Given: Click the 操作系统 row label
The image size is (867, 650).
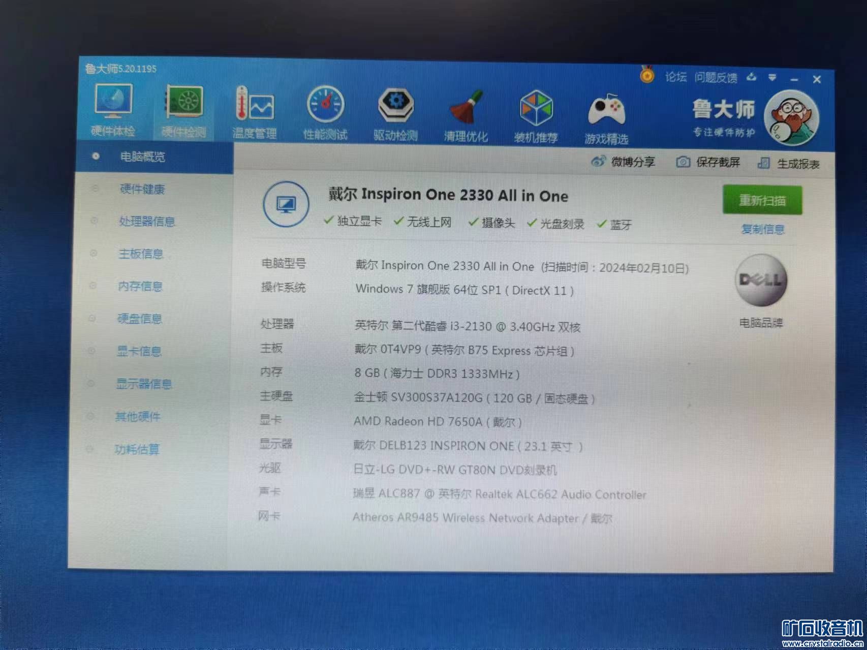Looking at the screenshot, I should point(283,287).
